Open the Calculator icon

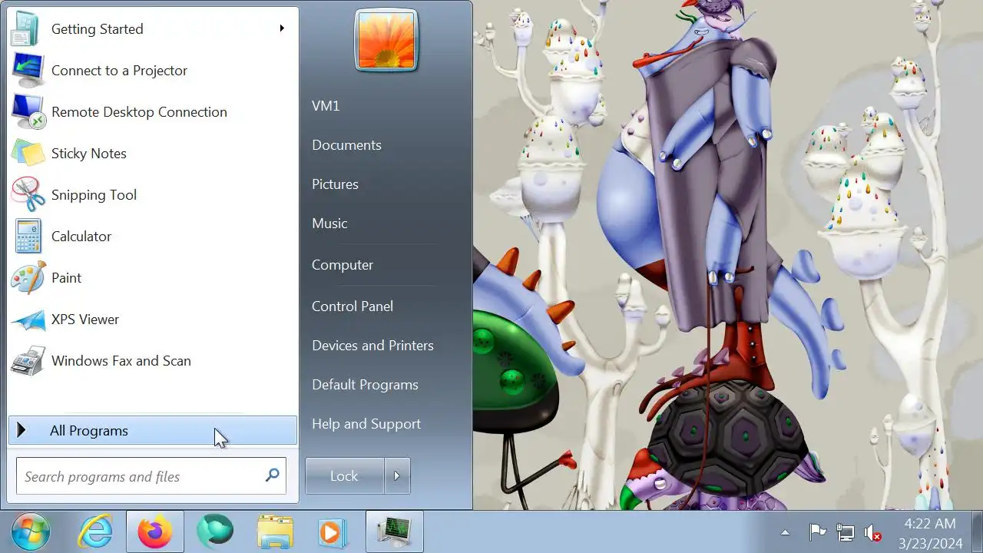pos(29,237)
